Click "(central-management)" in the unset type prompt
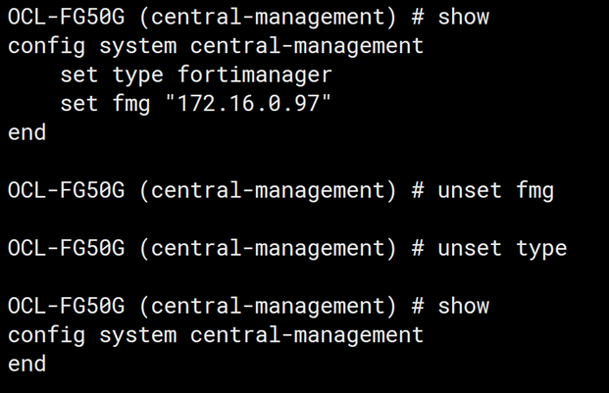The image size is (609, 393). [268, 248]
